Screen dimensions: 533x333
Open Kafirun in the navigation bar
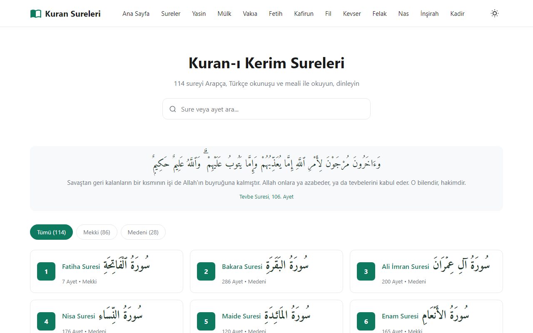(x=304, y=14)
